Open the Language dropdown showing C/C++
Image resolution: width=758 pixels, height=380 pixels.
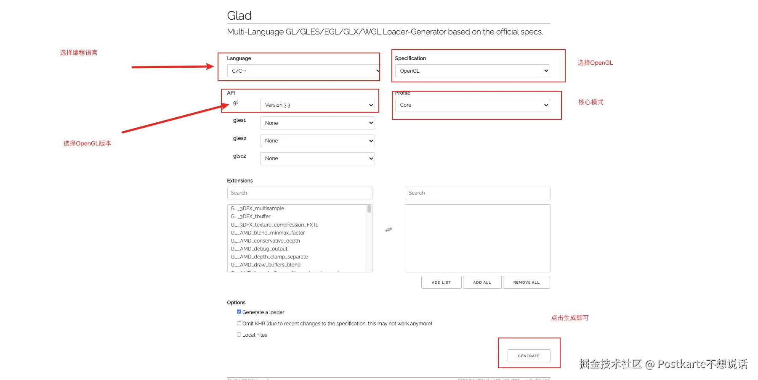304,71
